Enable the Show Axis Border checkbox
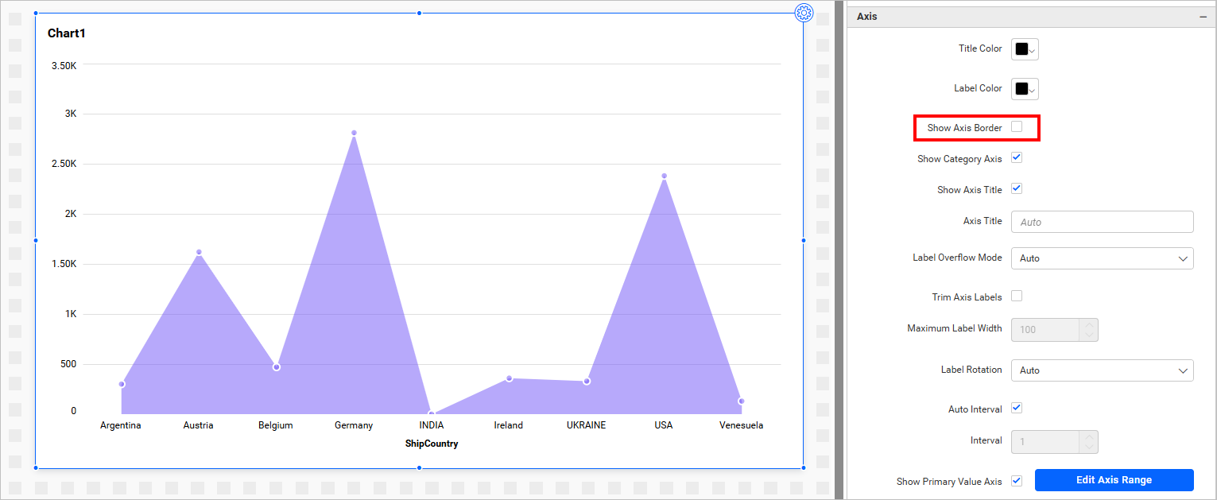 coord(1017,127)
